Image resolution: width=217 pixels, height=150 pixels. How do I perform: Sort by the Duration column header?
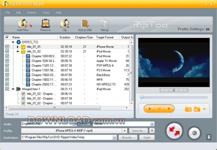(x=65, y=37)
